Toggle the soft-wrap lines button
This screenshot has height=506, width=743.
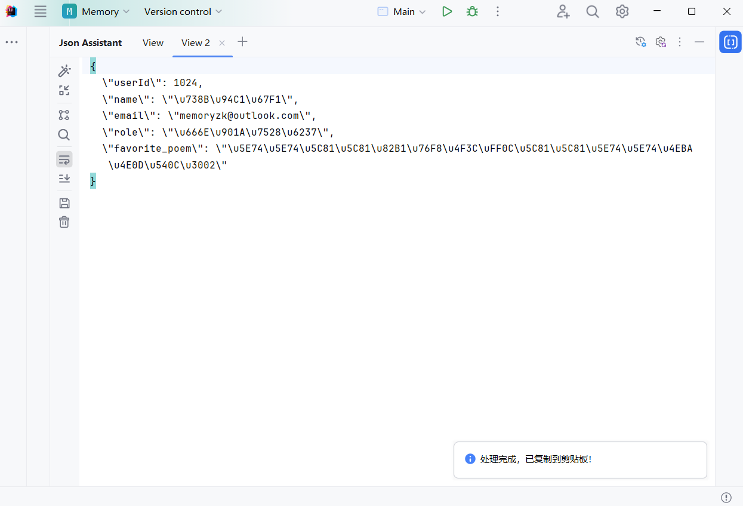point(64,159)
